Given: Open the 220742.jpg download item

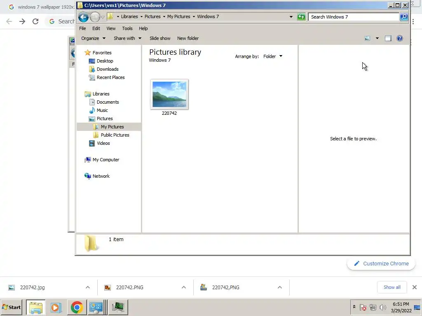Looking at the screenshot, I should pyautogui.click(x=33, y=288).
